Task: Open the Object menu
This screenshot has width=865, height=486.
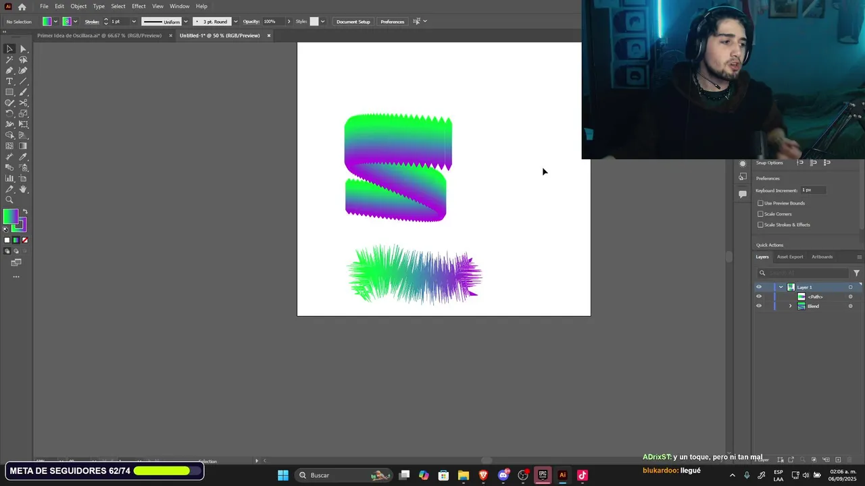Action: [x=78, y=6]
